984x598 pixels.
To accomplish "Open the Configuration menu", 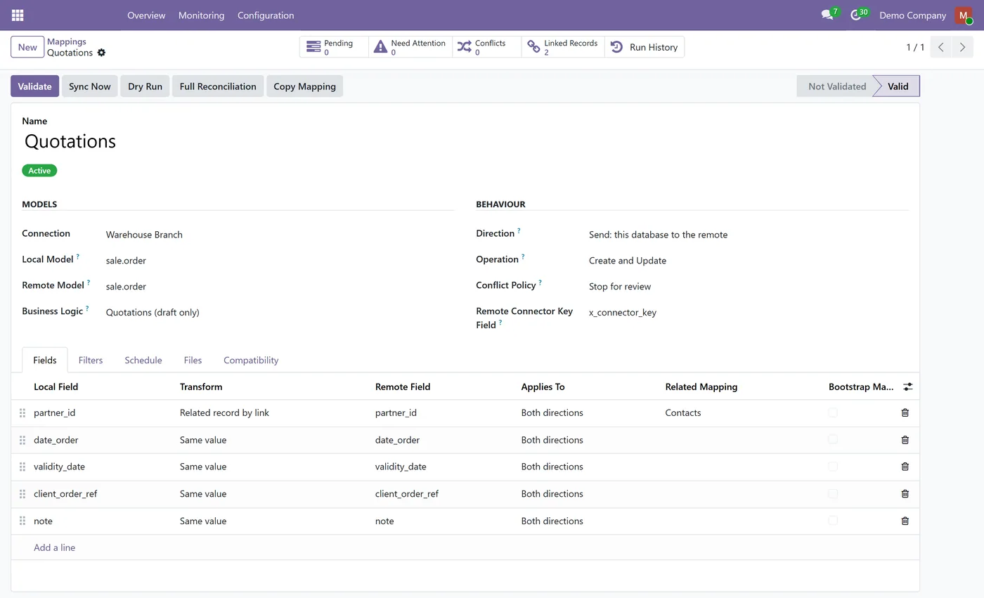I will (x=266, y=15).
